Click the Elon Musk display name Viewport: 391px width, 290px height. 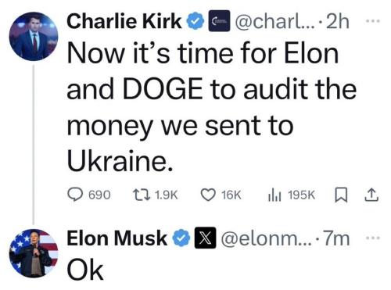[117, 238]
